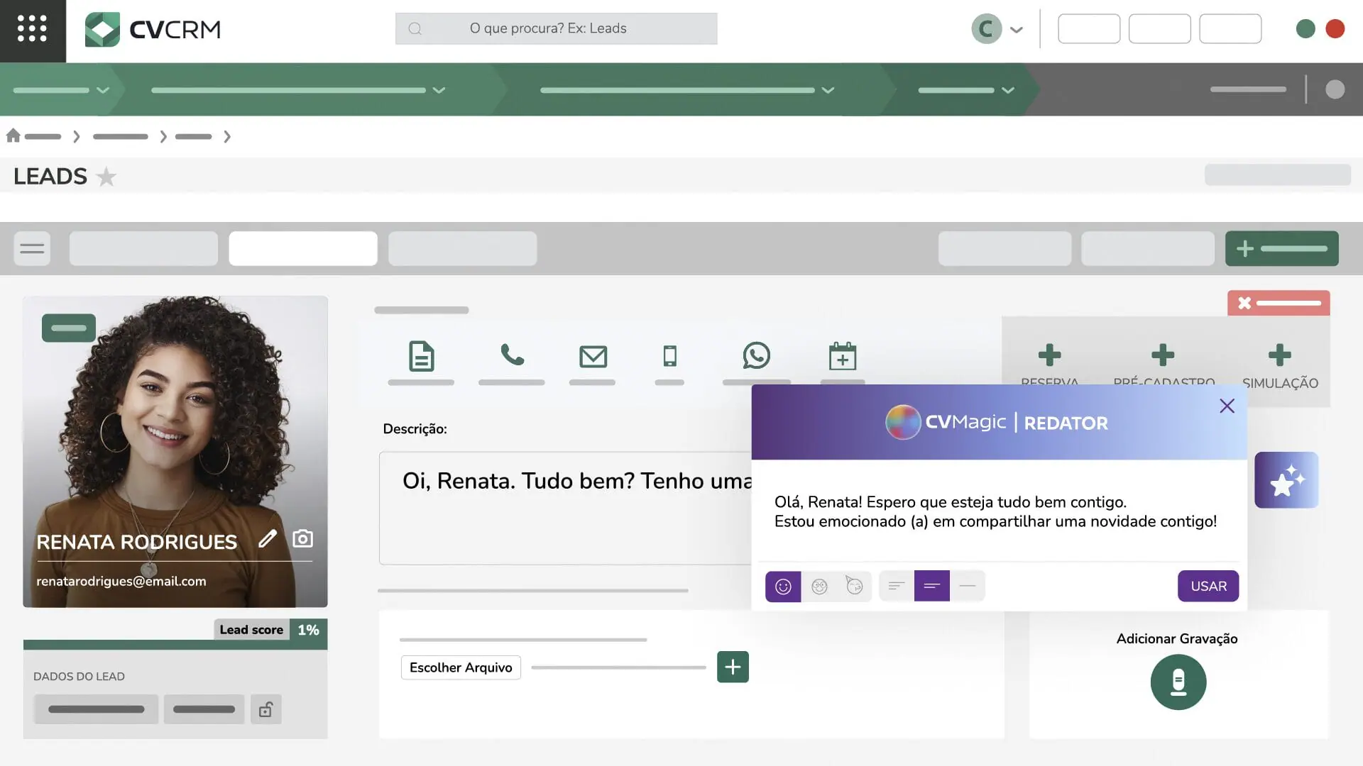Select the friendly smiley tone
Image resolution: width=1363 pixels, height=766 pixels.
(783, 587)
